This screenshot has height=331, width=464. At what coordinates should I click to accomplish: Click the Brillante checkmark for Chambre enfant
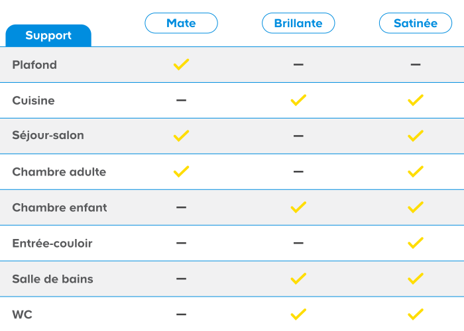tap(298, 207)
